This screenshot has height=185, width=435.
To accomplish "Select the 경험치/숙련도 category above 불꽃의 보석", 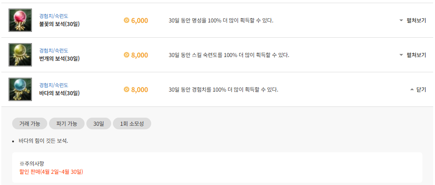I will [54, 16].
